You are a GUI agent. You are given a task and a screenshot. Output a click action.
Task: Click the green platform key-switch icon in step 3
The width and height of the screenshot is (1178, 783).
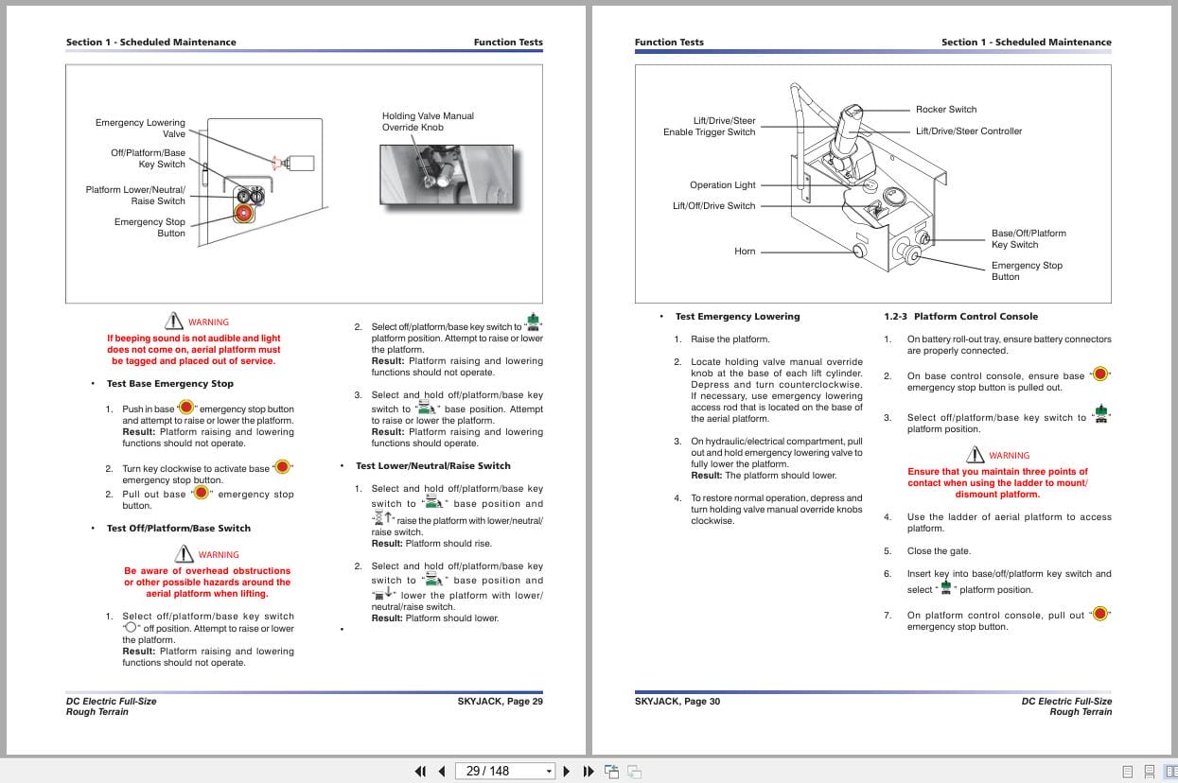(1100, 415)
